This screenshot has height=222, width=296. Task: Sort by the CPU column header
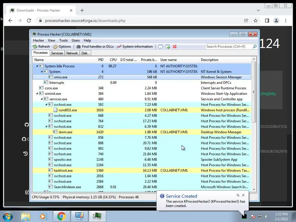coord(112,60)
